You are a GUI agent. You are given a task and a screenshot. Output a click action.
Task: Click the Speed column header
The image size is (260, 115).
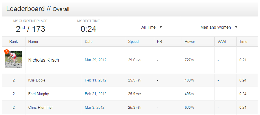pos(133,41)
